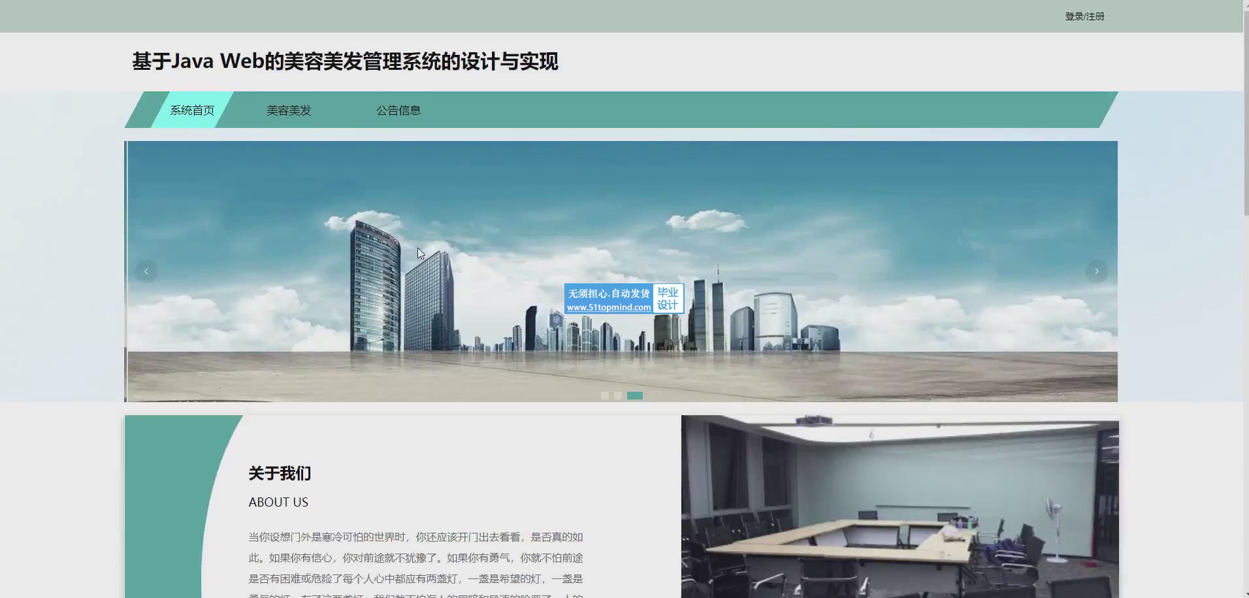Jump to first carousel indicator dot
The height and width of the screenshot is (598, 1249).
tap(605, 396)
